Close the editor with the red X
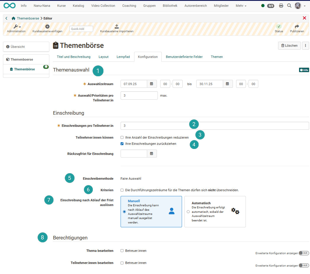Screen dimensions: 310x274 point(304,18)
